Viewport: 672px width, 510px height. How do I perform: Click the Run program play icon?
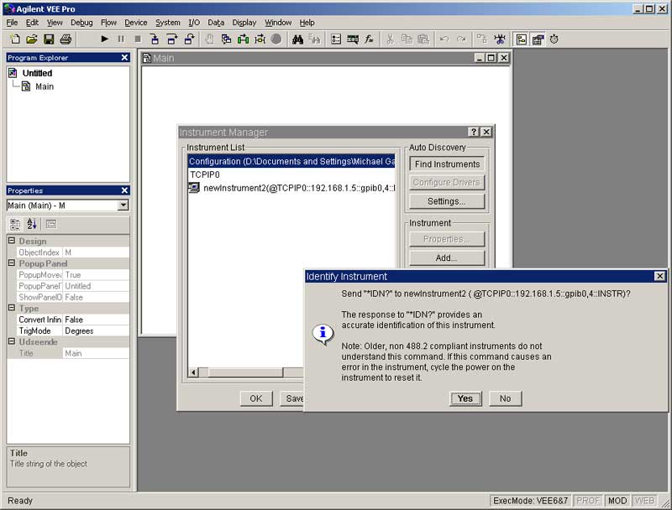click(x=105, y=39)
